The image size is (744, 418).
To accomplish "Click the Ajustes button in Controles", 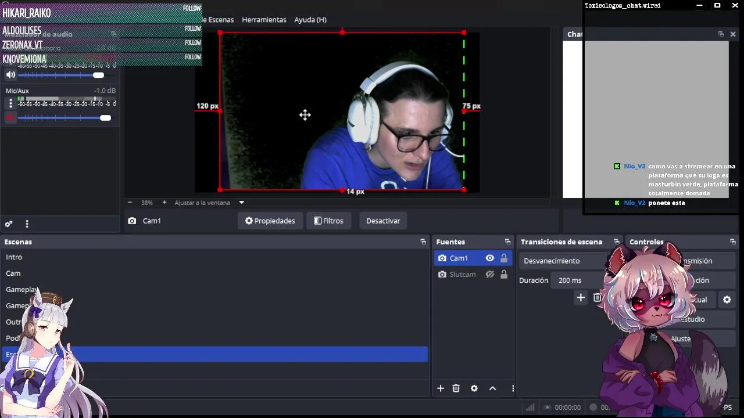I will 681,338.
